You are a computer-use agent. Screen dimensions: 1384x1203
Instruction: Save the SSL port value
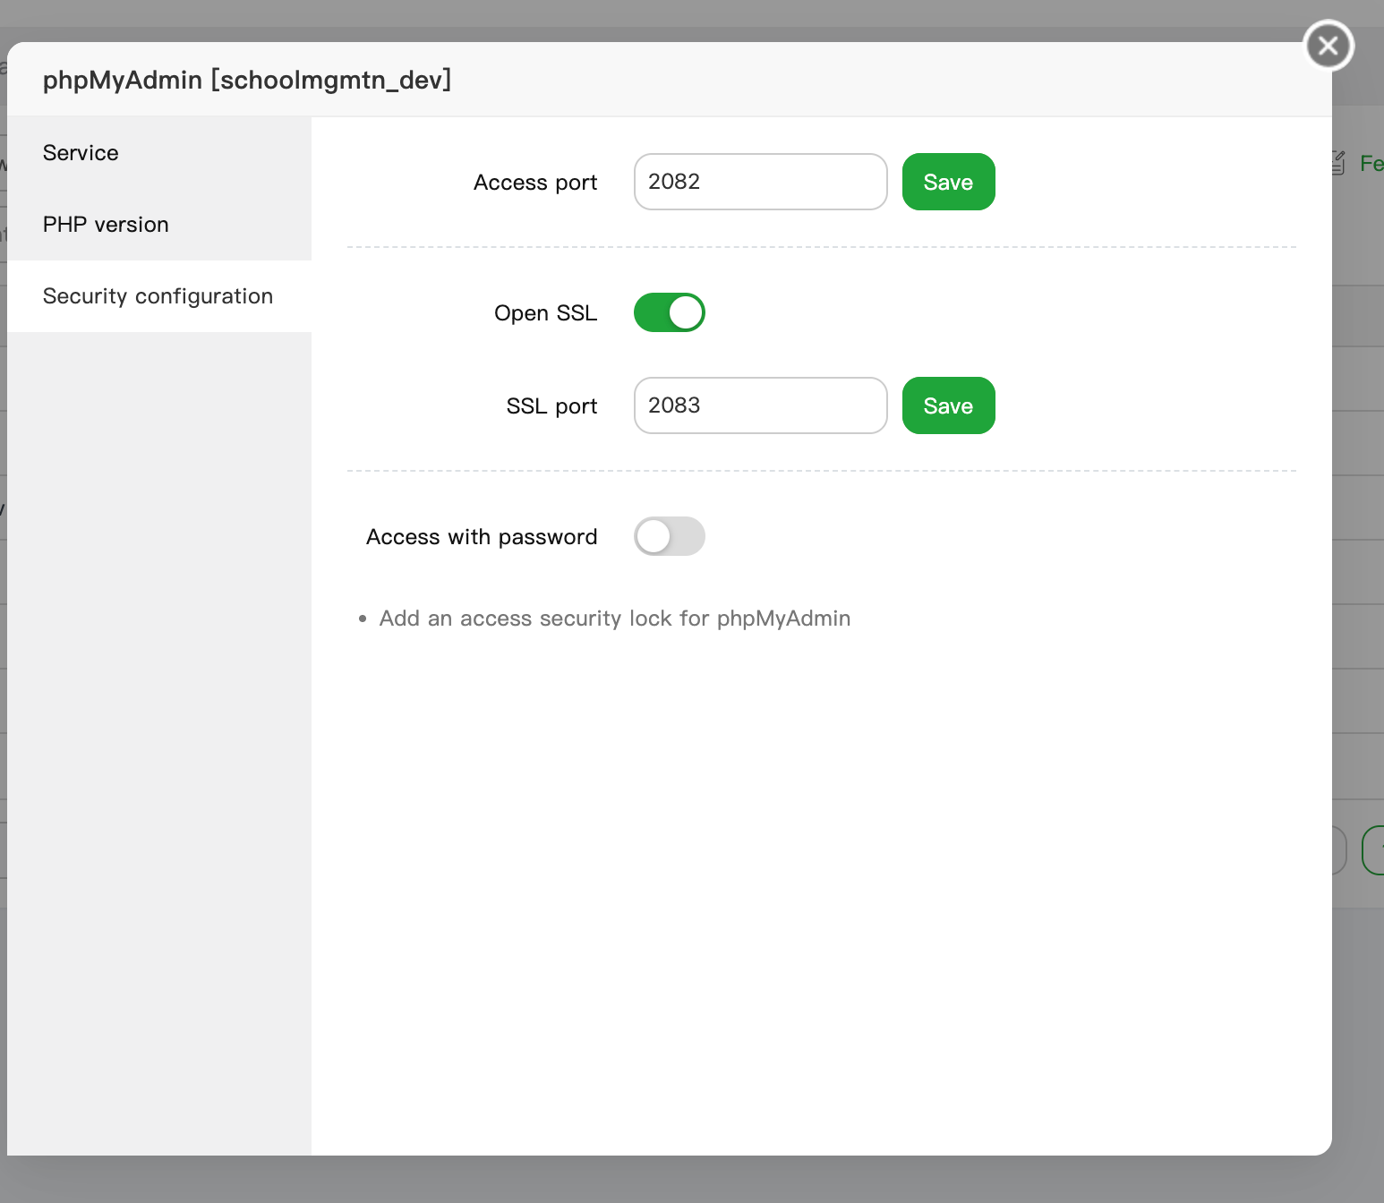(949, 405)
